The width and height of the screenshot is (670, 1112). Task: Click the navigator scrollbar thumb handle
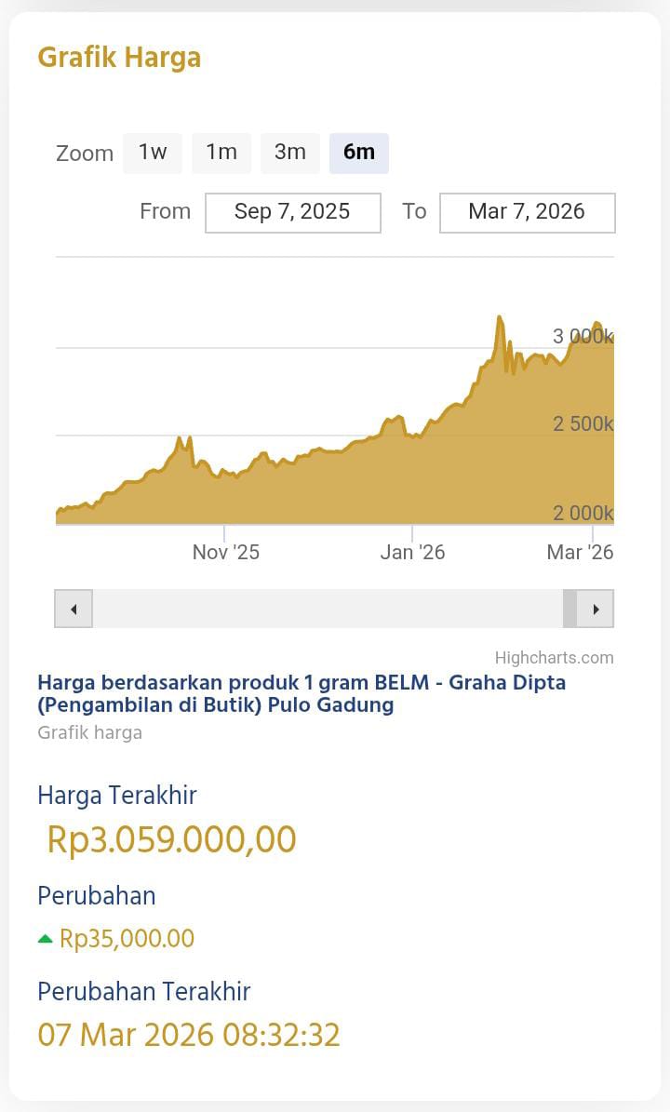coord(570,610)
